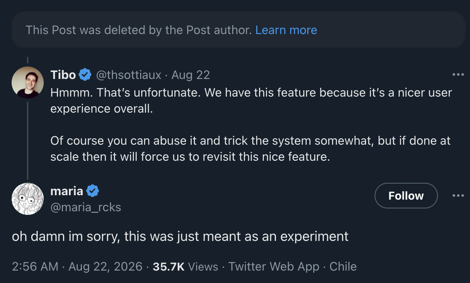The width and height of the screenshot is (470, 283).
Task: Visit the @maria_rcks handle
Action: coord(86,207)
